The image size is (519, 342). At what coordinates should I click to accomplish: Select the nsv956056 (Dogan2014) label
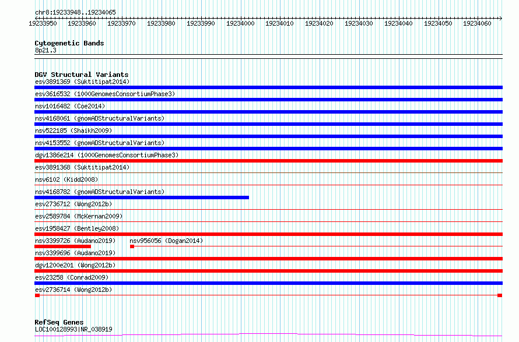pyautogui.click(x=166, y=241)
